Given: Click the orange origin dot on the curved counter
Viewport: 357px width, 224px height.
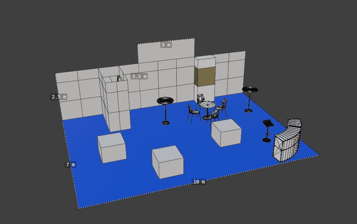Looking at the screenshot, I should (x=296, y=137).
